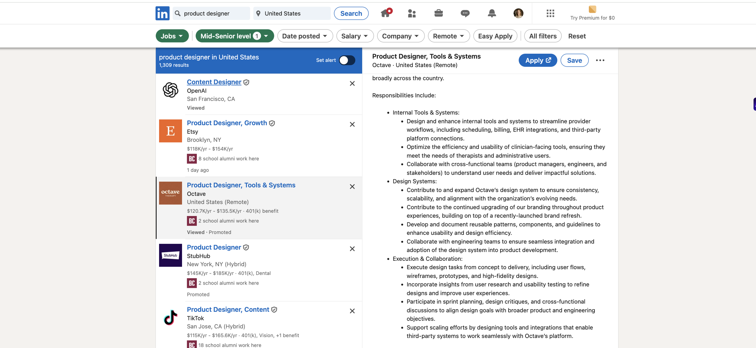This screenshot has height=348, width=756.
Task: Expand the Date posted filter dropdown
Action: pyautogui.click(x=305, y=36)
